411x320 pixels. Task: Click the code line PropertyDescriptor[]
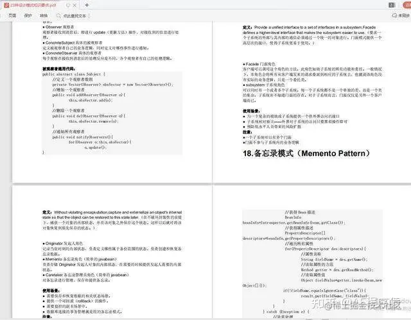click(305, 233)
